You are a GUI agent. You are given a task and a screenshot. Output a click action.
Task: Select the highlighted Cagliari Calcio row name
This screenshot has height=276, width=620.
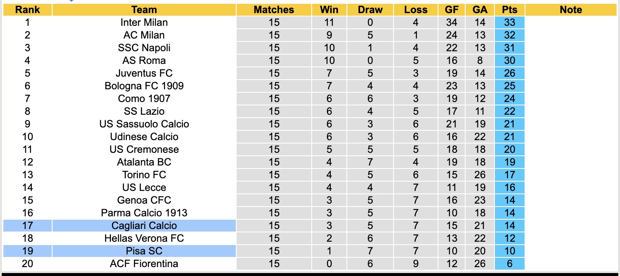point(144,226)
